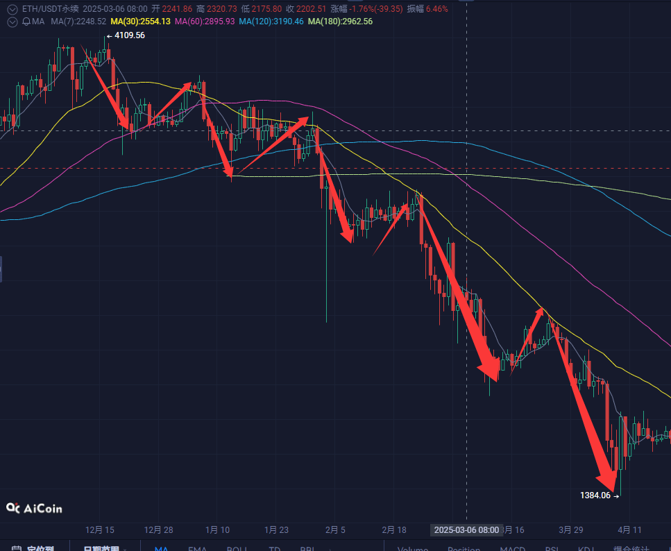The height and width of the screenshot is (551, 671).
Task: Switch to the EMA indicator tab
Action: click(197, 548)
